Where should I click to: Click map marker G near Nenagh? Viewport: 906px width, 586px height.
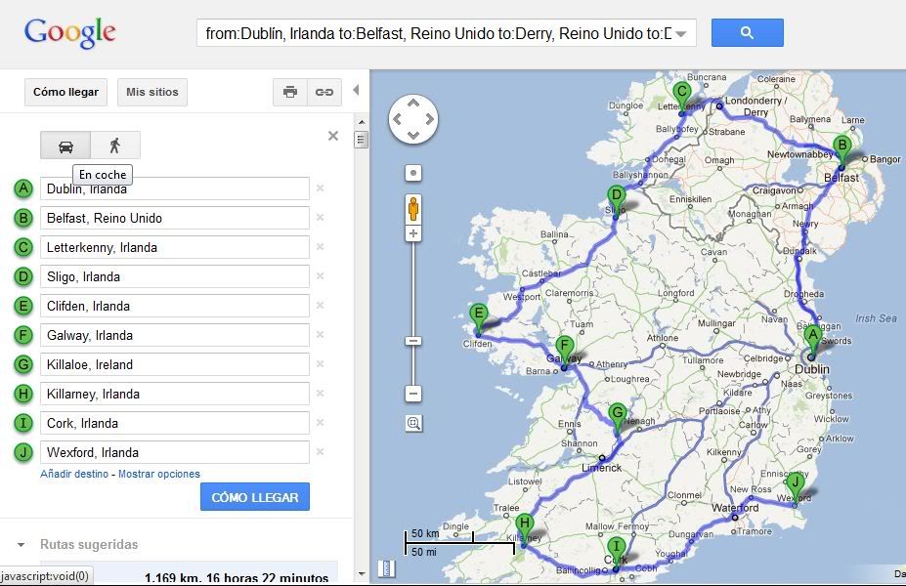[x=617, y=417]
